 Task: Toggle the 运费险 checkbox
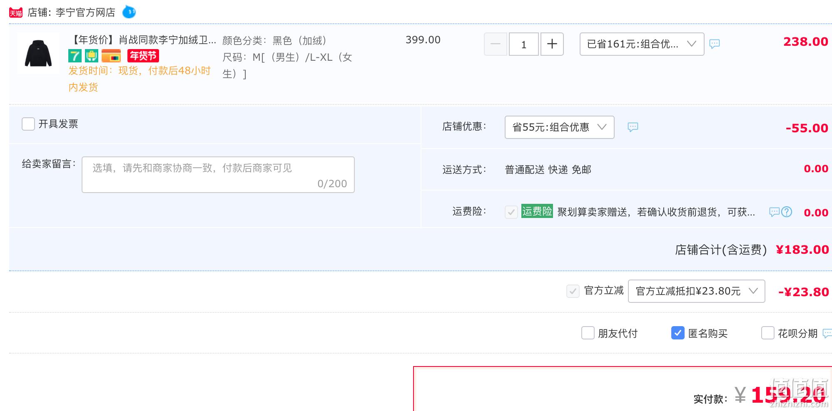511,212
